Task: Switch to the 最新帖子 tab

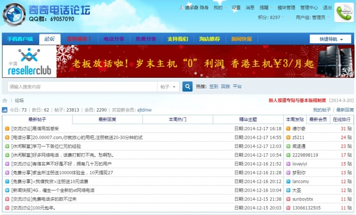Action: [x=37, y=119]
